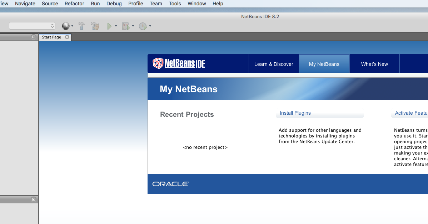Switch to My NetBeans tab
The height and width of the screenshot is (224, 428).
click(x=324, y=64)
